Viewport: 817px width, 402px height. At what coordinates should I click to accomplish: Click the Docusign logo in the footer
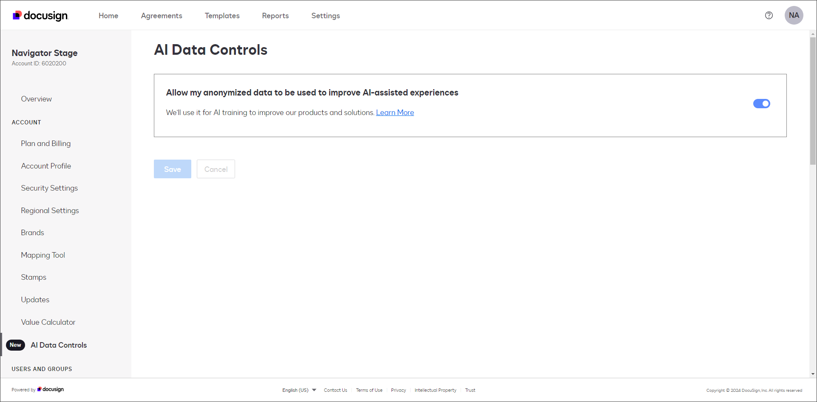50,389
